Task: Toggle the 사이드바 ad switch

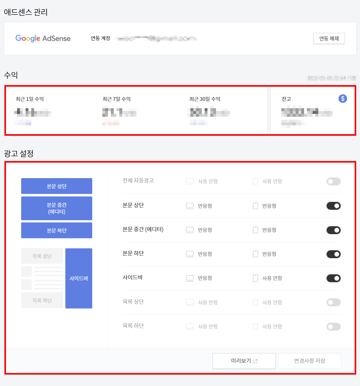Action: tap(333, 278)
